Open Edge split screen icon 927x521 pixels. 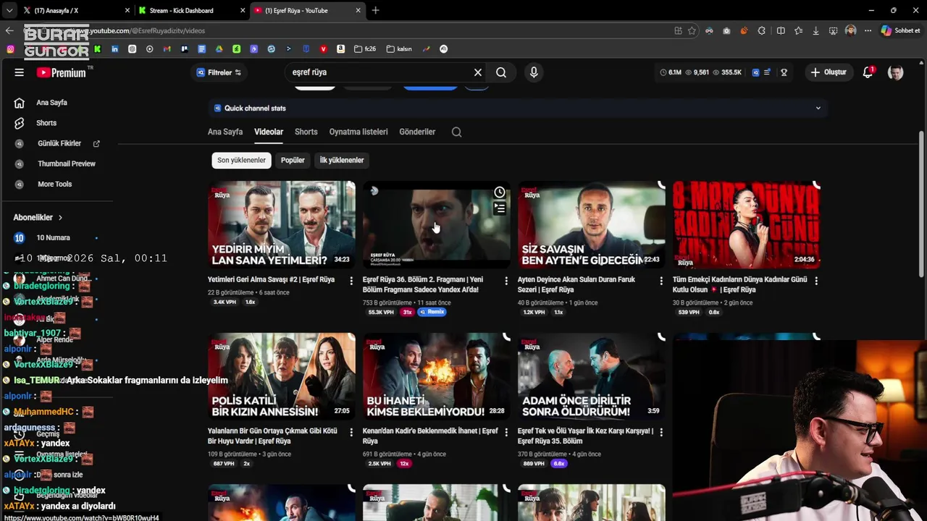(x=781, y=31)
